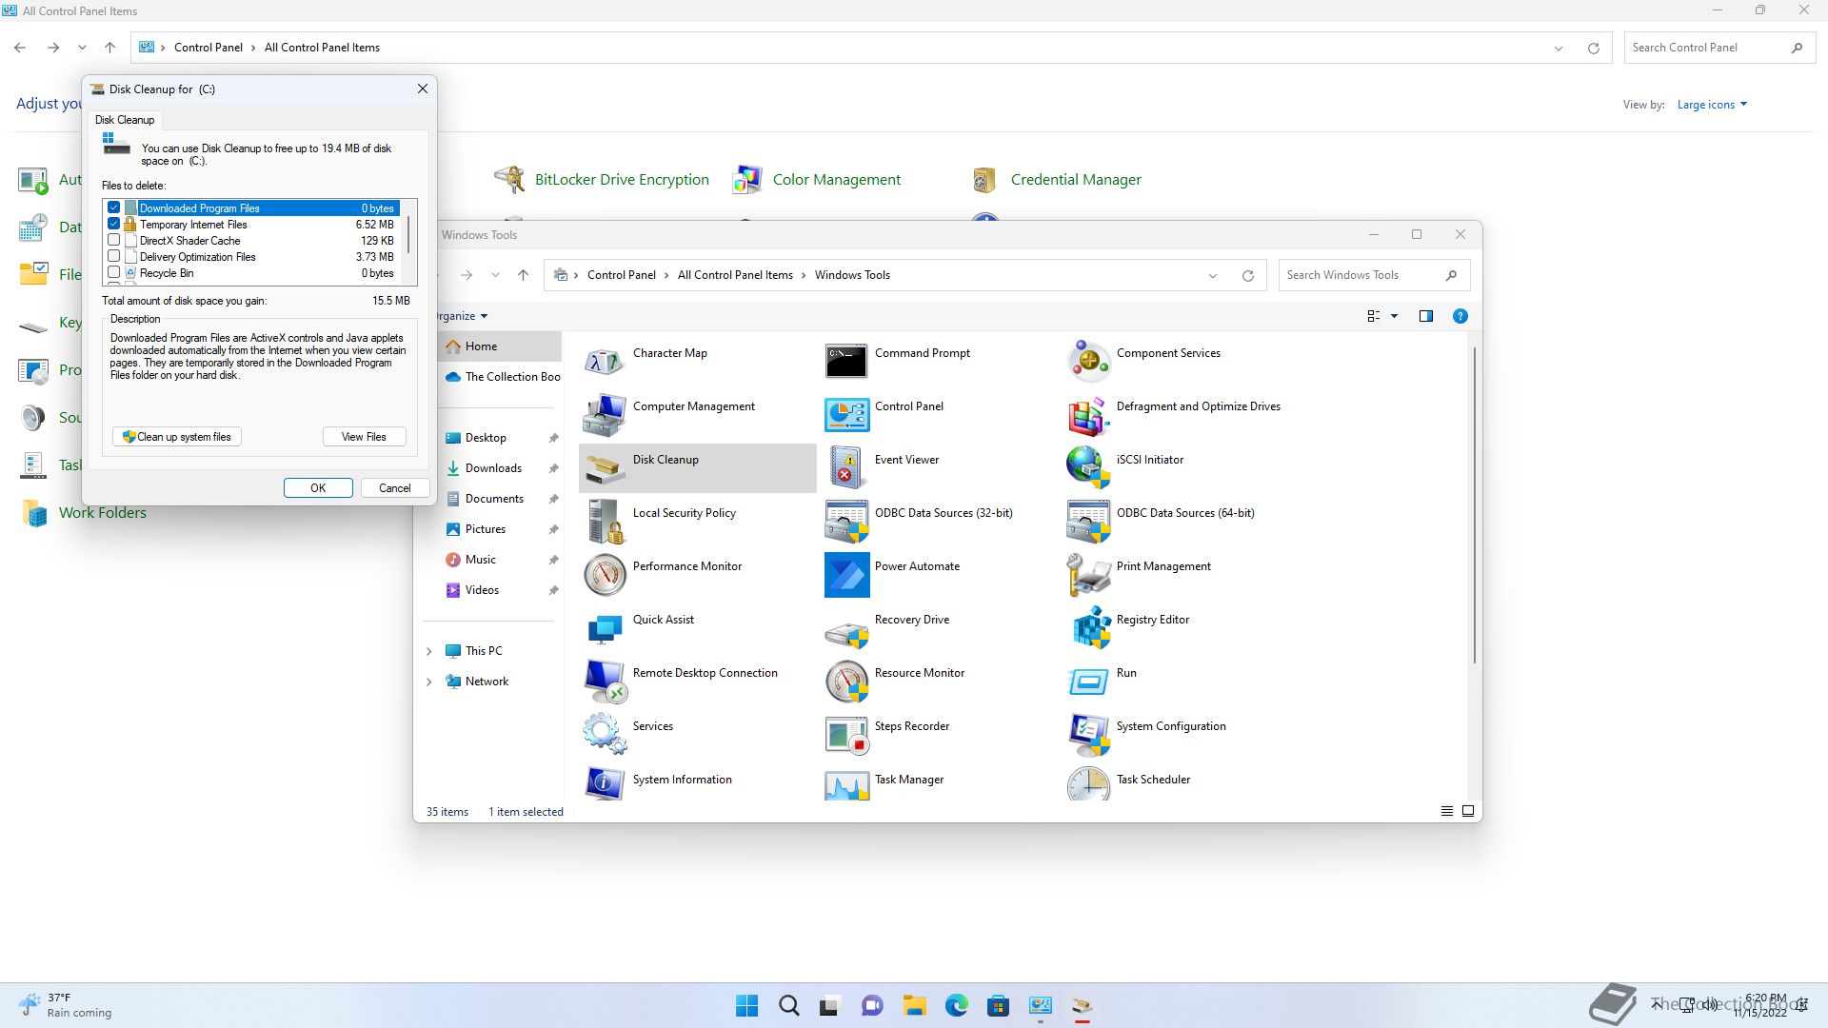This screenshot has width=1828, height=1028.
Task: Launch Defragment and Optimize Drives
Action: [x=1088, y=415]
